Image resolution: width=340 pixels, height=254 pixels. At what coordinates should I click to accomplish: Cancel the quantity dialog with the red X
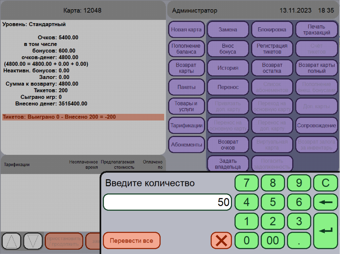tap(221, 241)
